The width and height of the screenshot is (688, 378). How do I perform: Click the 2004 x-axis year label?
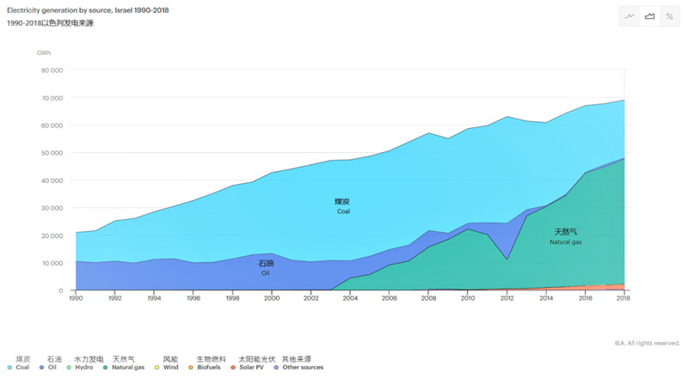point(350,298)
